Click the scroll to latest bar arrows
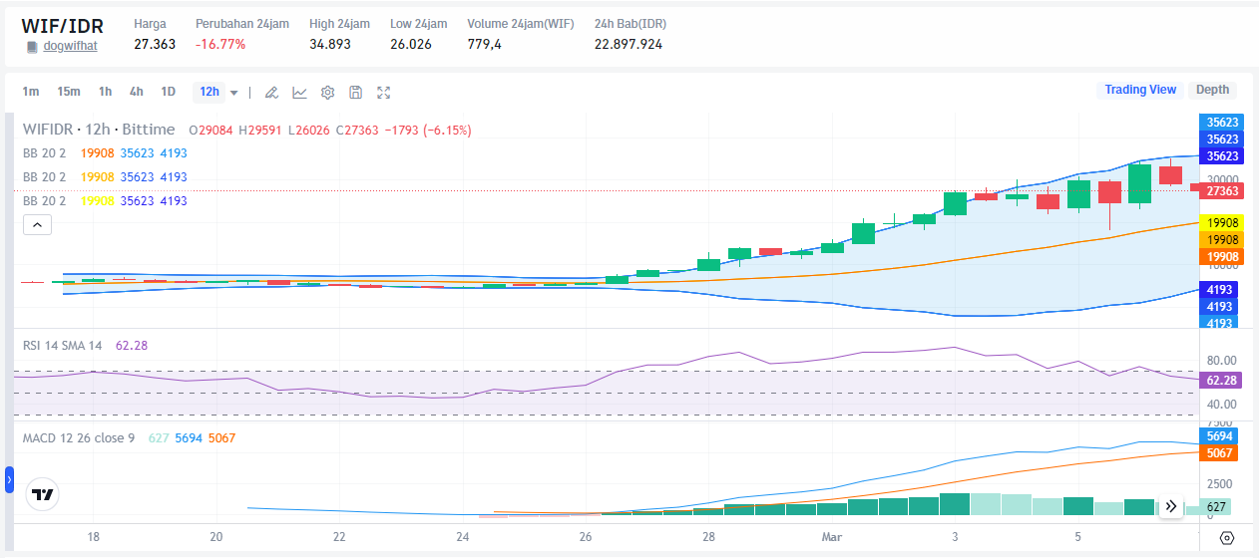The height and width of the screenshot is (558, 1259). pos(1171,506)
